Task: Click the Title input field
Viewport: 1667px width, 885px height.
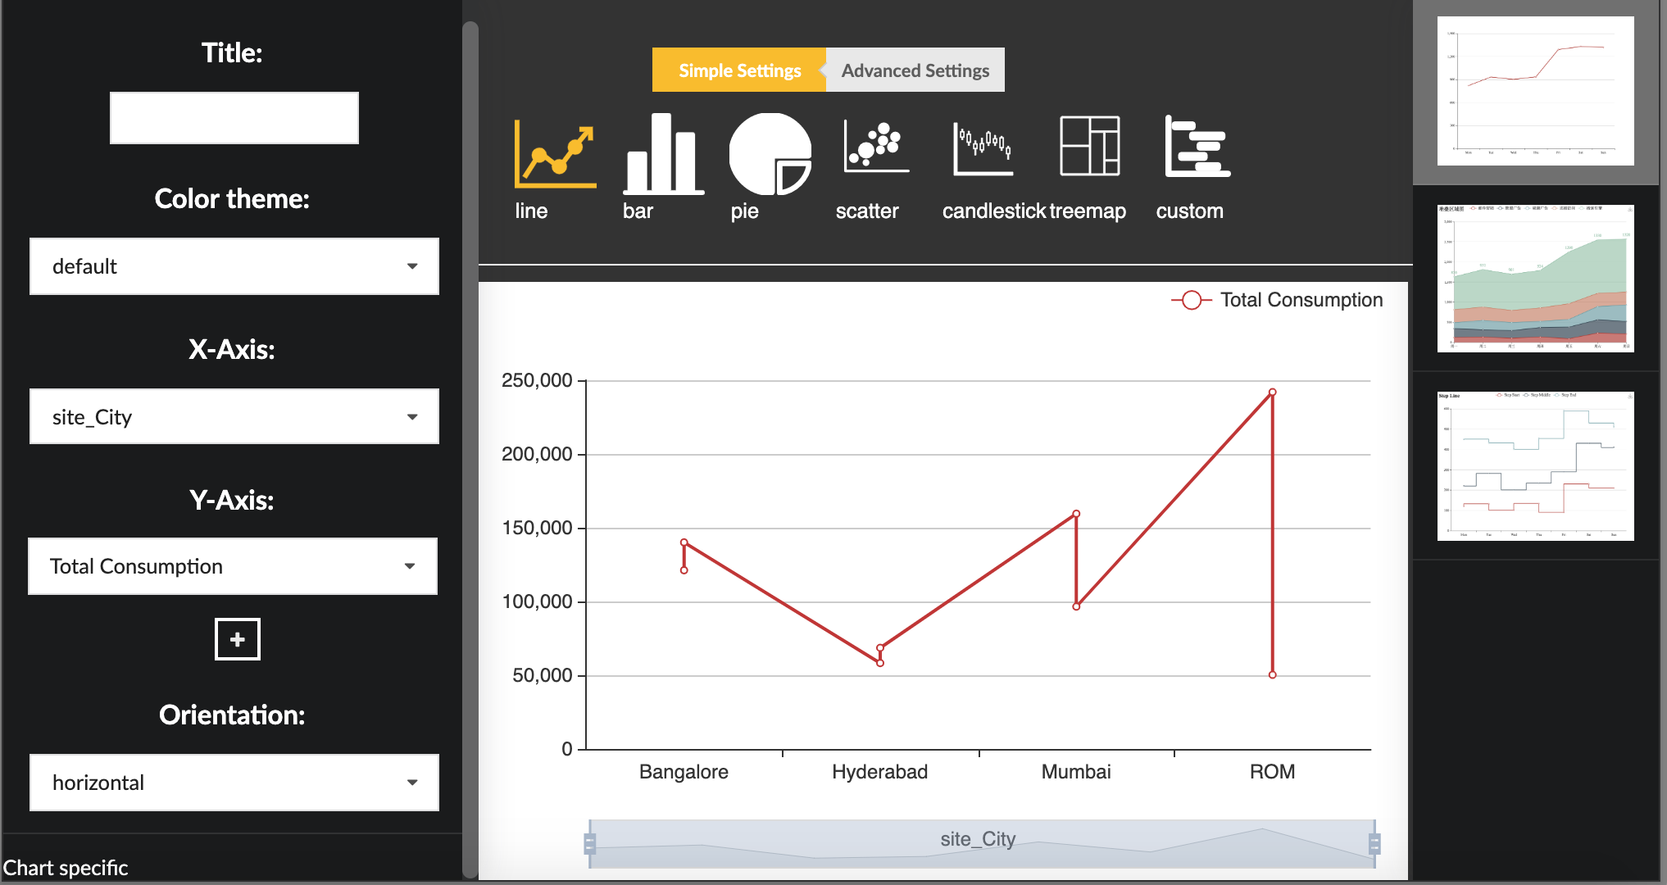Action: 234,117
